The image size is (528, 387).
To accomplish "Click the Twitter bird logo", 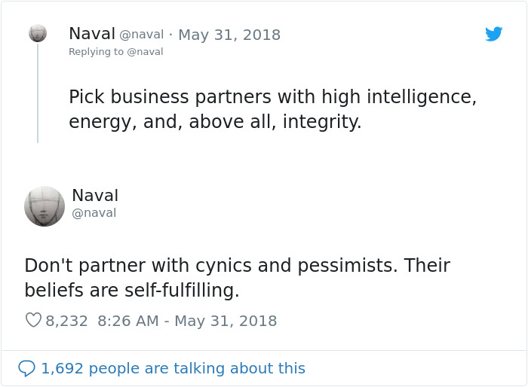I will pos(494,34).
